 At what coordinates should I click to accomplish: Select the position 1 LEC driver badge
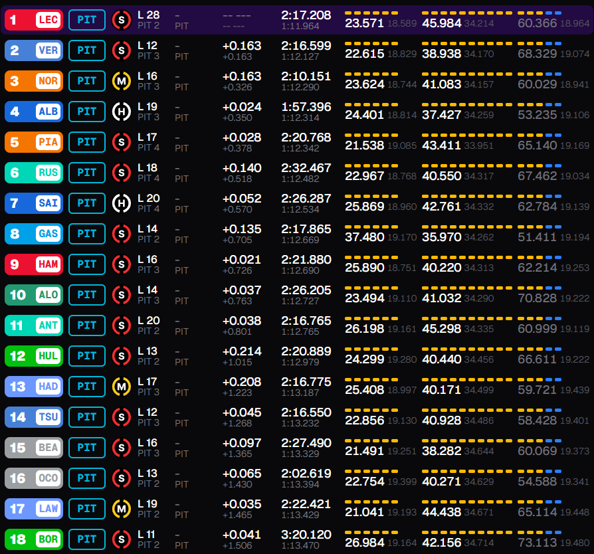point(34,20)
